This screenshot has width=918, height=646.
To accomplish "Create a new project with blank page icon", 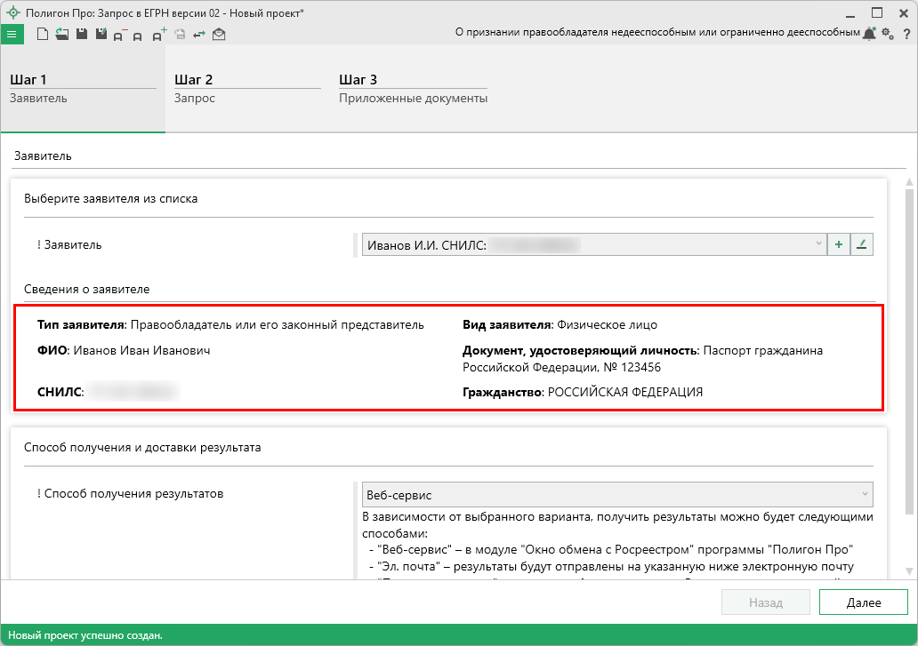I will click(x=42, y=35).
